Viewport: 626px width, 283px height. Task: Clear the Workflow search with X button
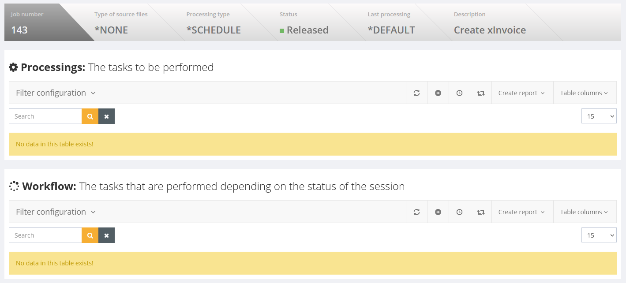coord(106,235)
